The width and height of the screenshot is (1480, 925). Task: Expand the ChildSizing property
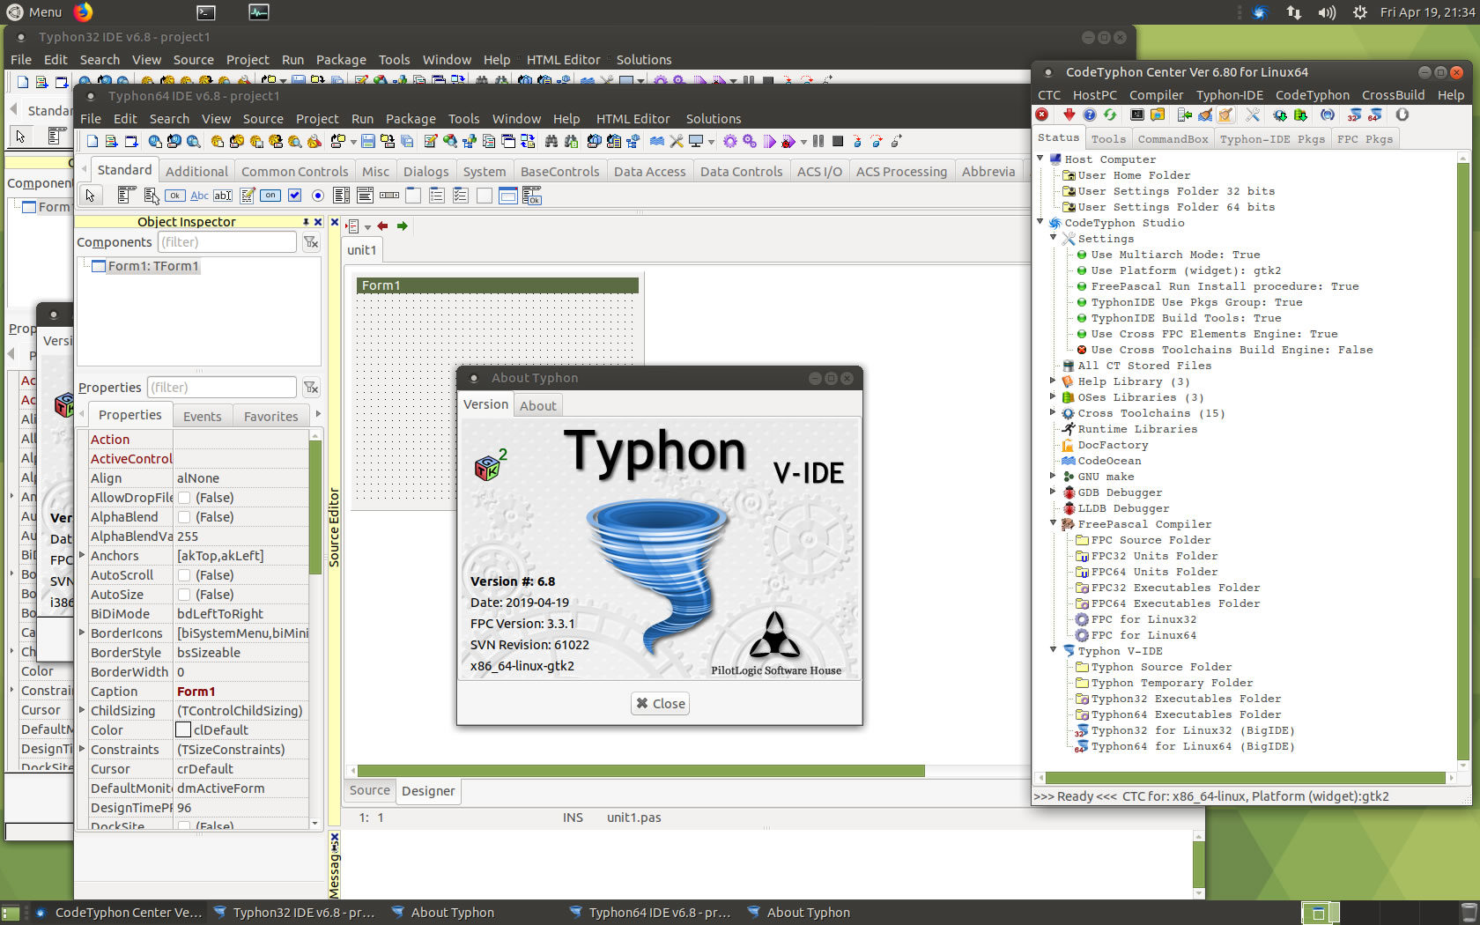pos(83,710)
